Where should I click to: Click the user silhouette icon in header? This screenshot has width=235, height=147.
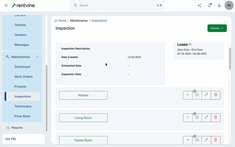pyautogui.click(x=219, y=5)
